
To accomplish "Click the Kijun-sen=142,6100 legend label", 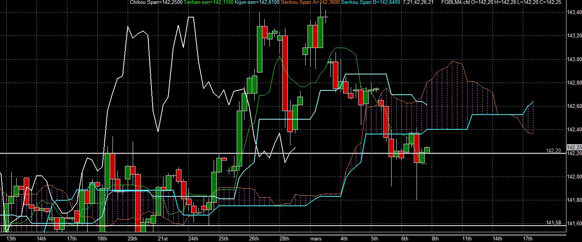I will 257,2.
